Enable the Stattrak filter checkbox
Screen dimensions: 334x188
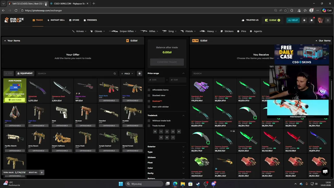coord(149,101)
